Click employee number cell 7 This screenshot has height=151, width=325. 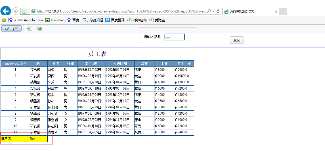coord(15,107)
